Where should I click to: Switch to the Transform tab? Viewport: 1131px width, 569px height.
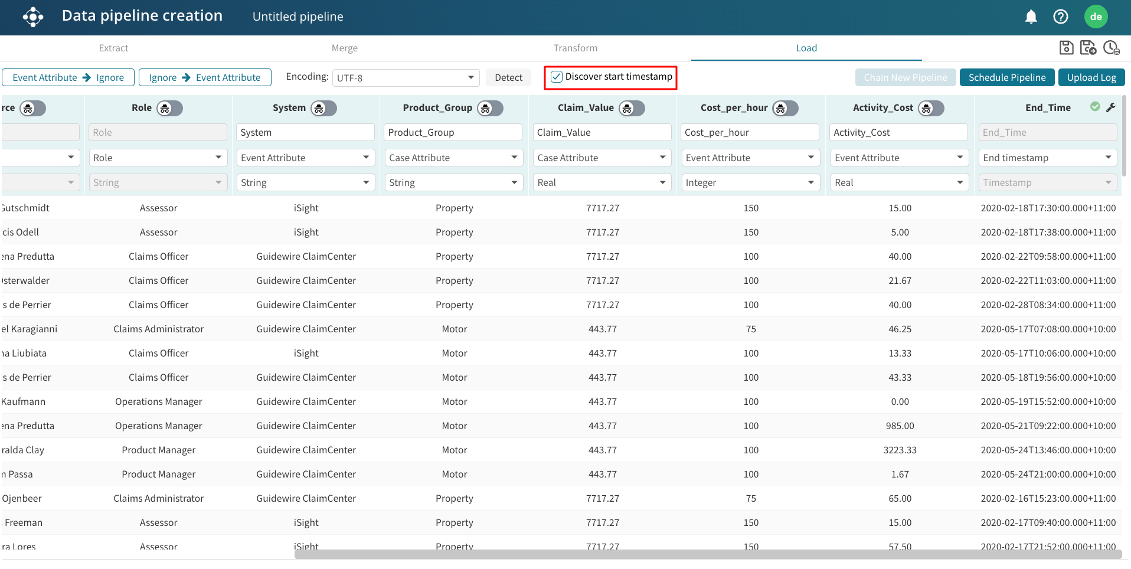point(575,48)
